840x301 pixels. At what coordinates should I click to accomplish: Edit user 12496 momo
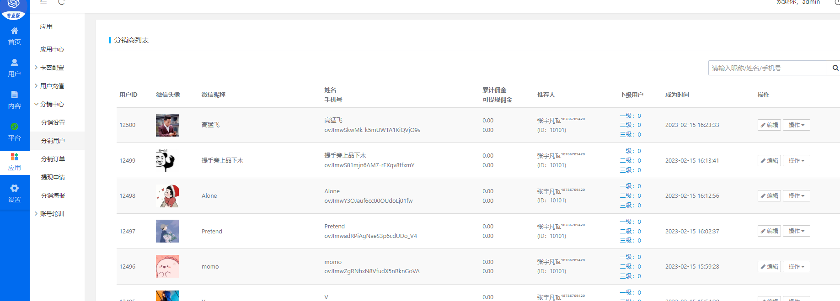pyautogui.click(x=769, y=267)
